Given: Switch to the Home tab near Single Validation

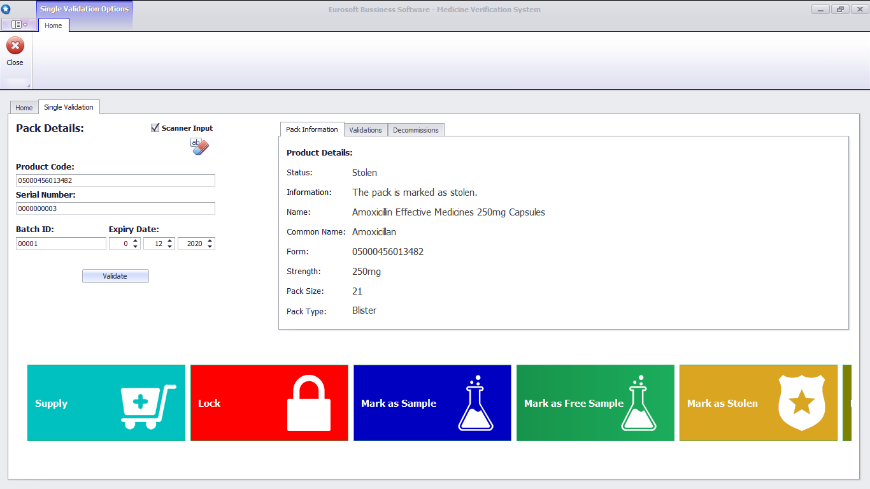Looking at the screenshot, I should point(24,107).
